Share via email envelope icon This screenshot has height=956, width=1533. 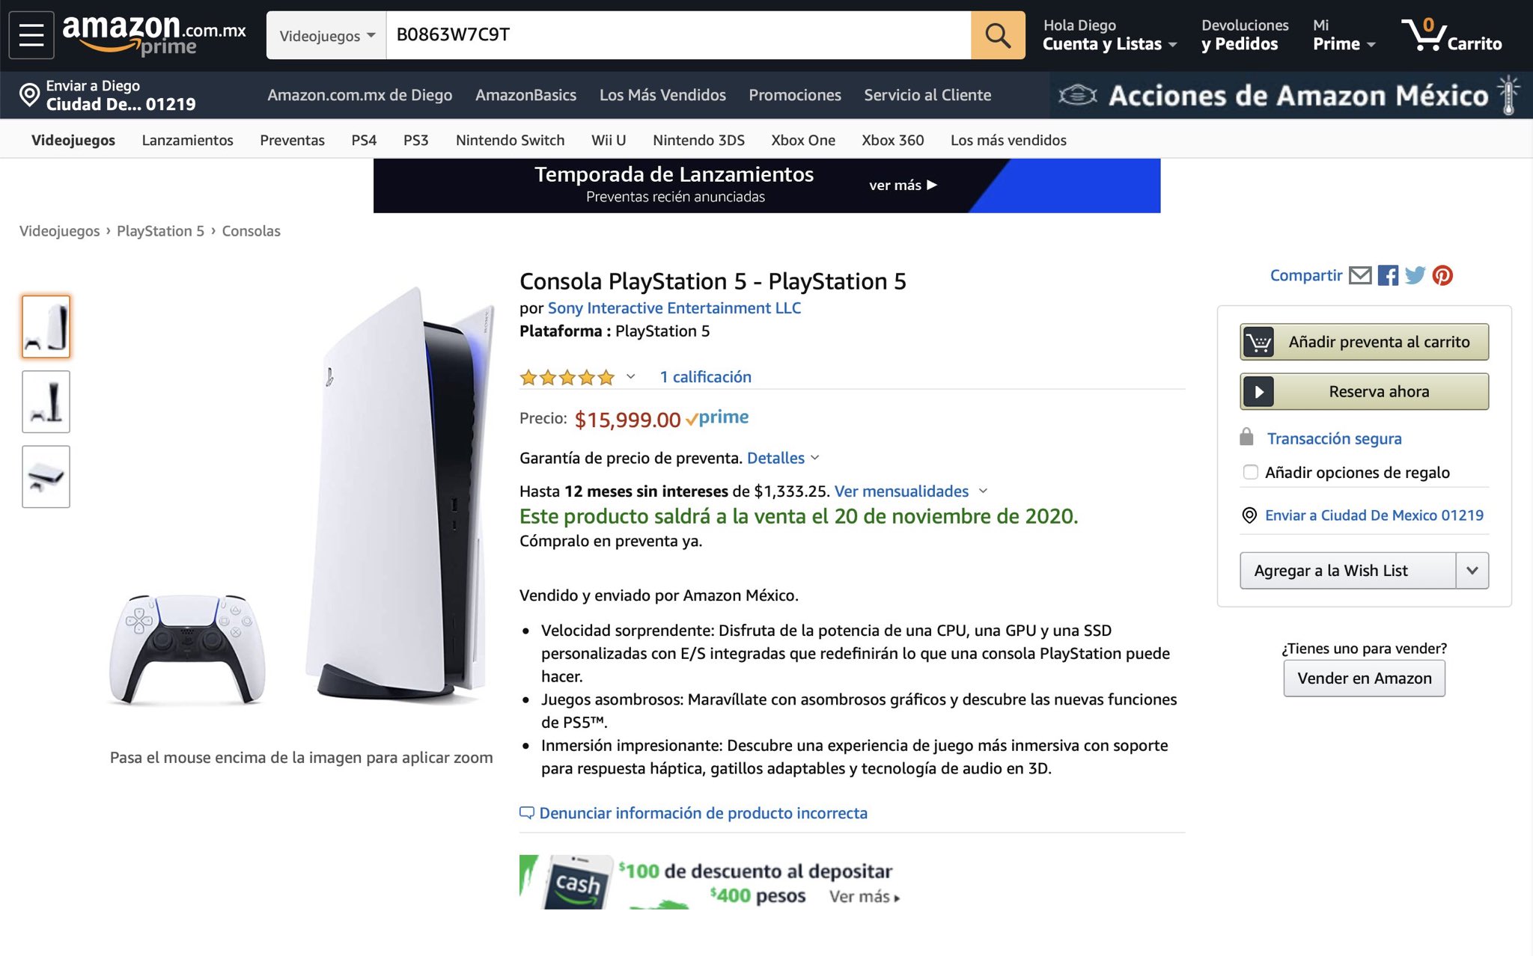pos(1360,275)
